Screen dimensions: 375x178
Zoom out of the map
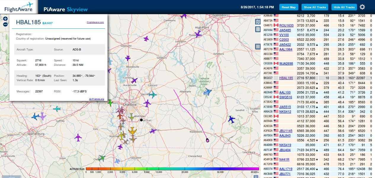click(5, 24)
